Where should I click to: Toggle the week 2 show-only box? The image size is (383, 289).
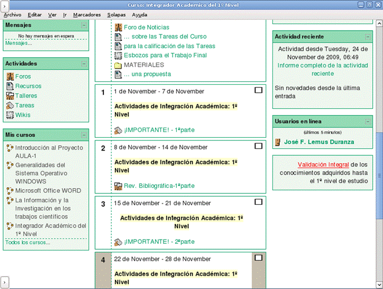tap(259, 146)
